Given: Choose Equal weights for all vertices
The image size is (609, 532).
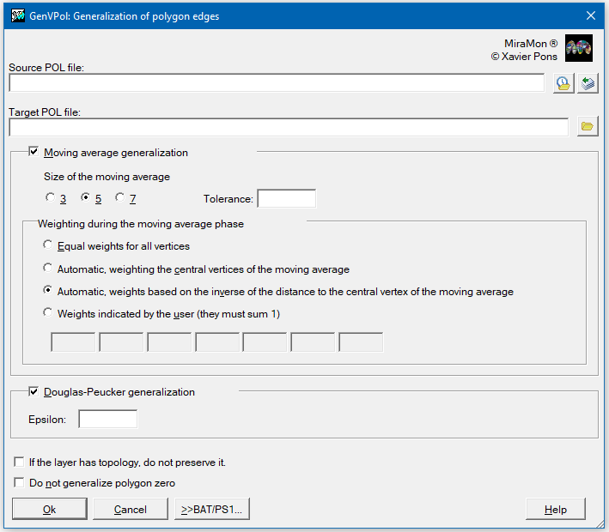Looking at the screenshot, I should 48,245.
